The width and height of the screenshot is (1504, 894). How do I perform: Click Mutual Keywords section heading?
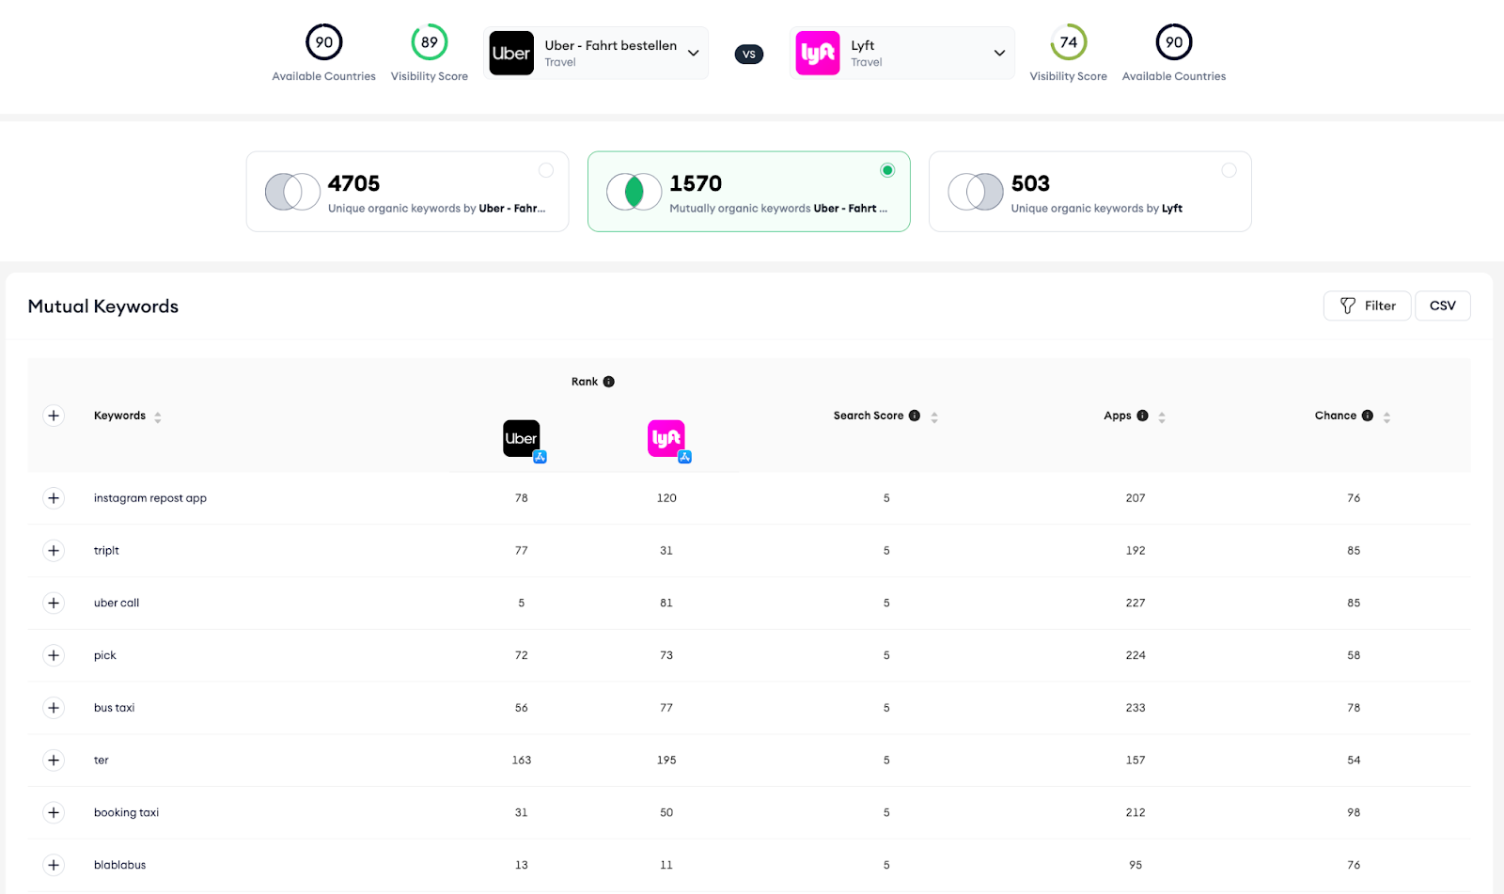[x=103, y=306]
